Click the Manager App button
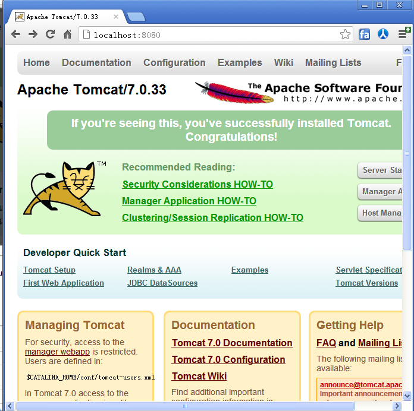The image size is (414, 411). [x=380, y=192]
